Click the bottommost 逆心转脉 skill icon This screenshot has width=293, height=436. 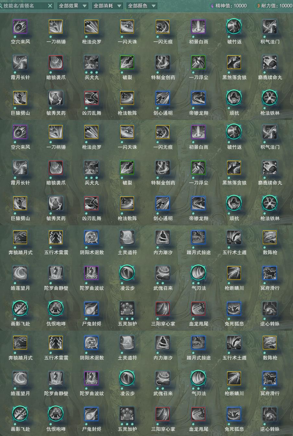coord(270,414)
